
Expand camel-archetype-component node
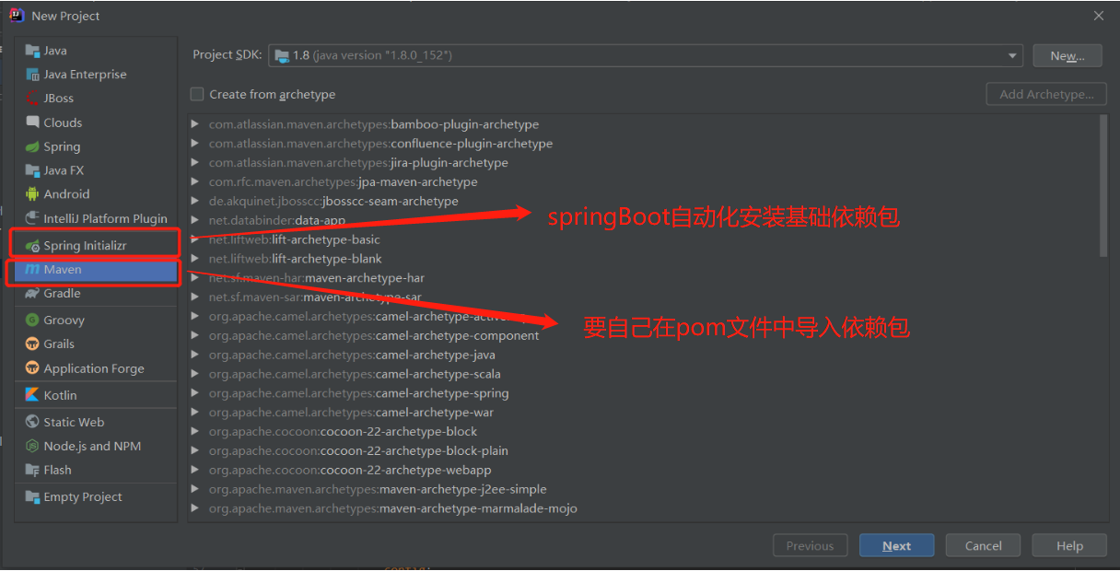[194, 335]
